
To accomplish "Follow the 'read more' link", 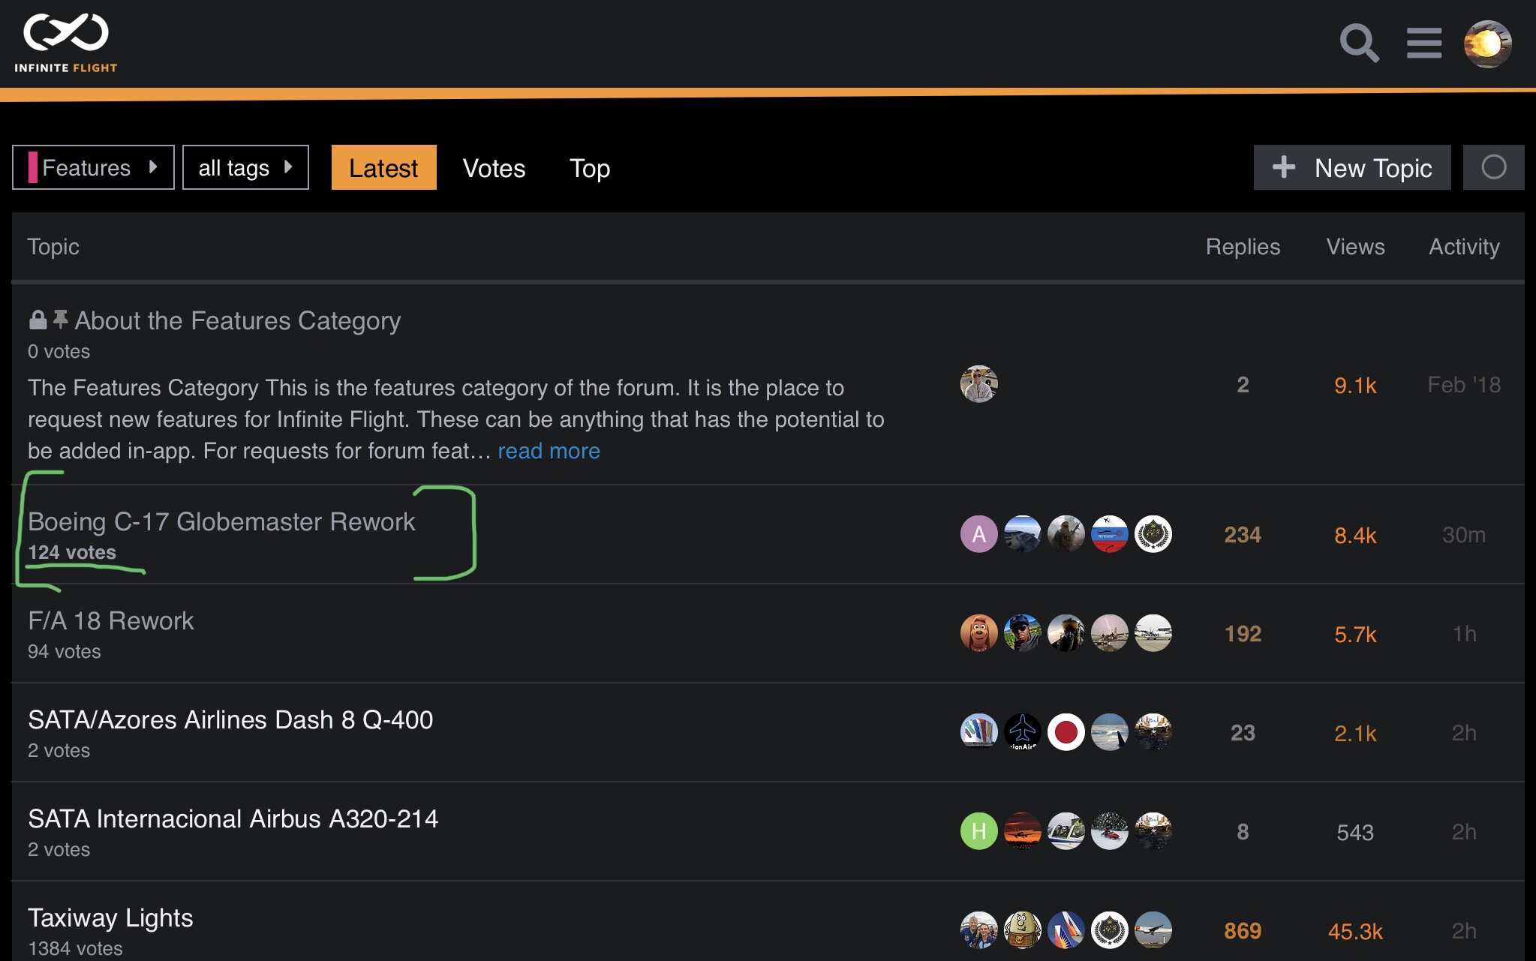I will point(549,451).
